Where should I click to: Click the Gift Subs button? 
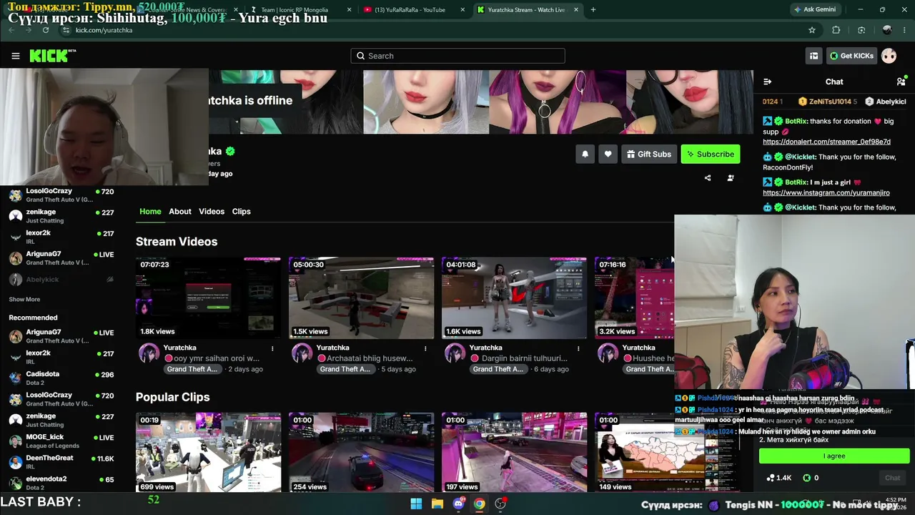point(649,154)
